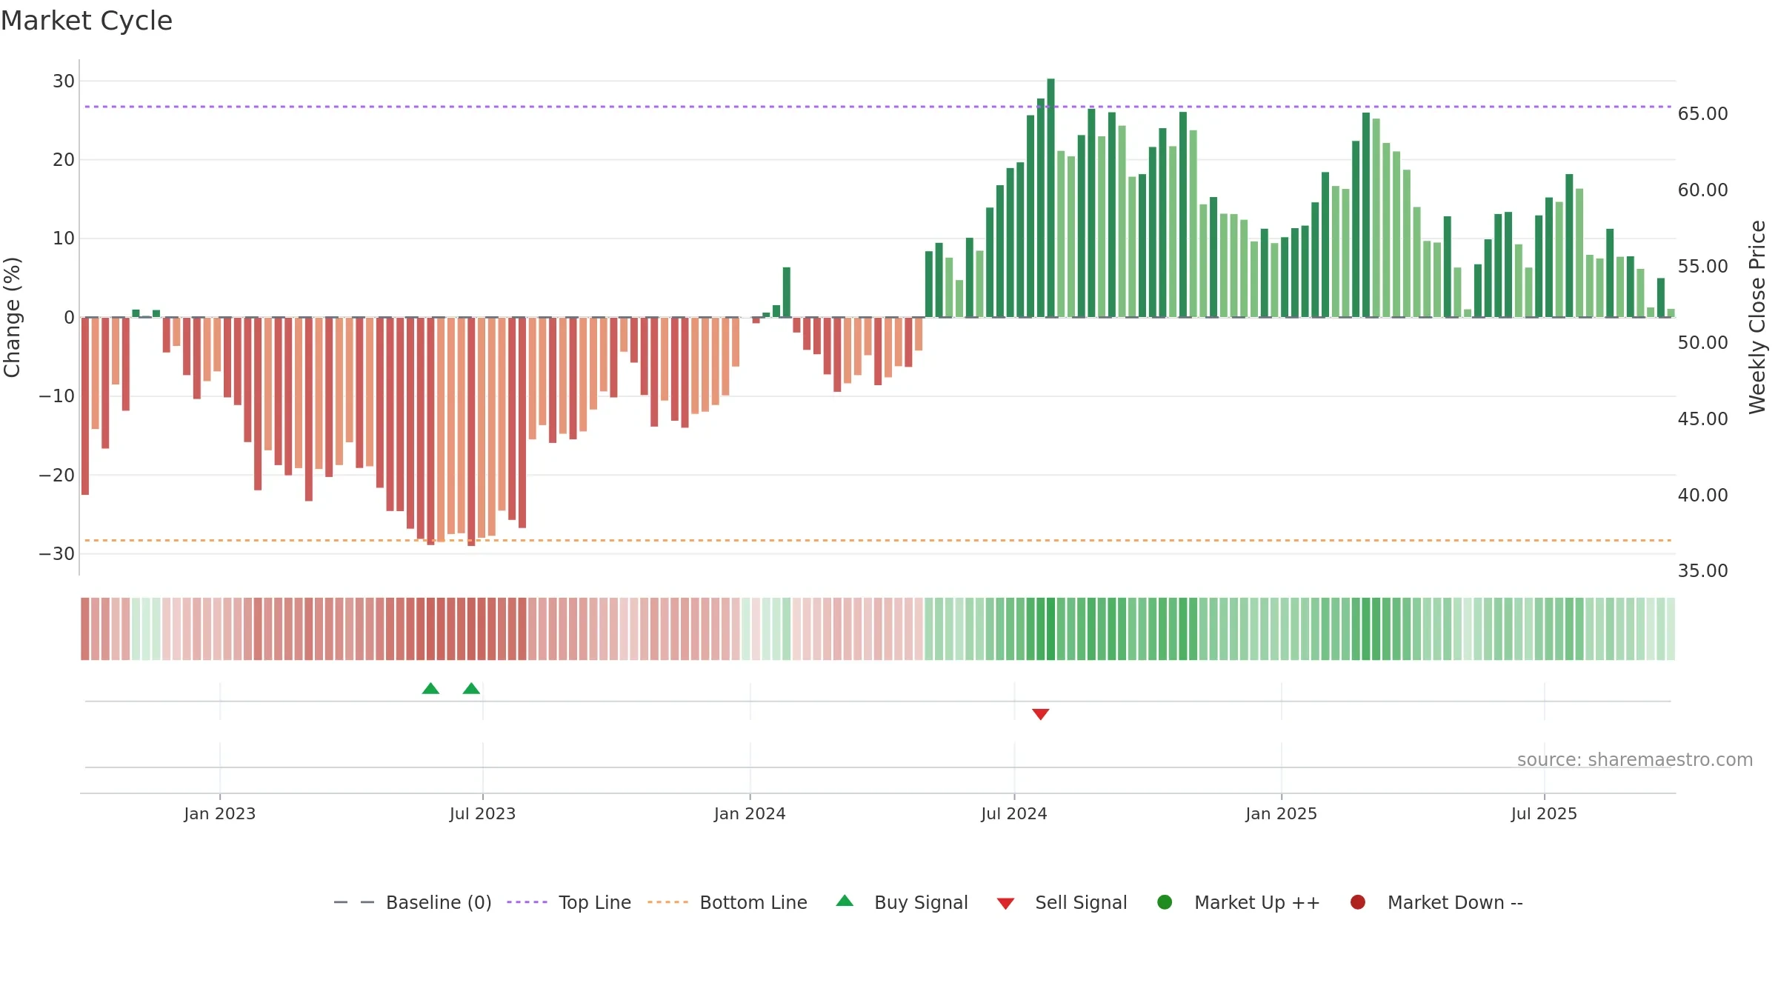Click the second green buy signal triangle

471,689
